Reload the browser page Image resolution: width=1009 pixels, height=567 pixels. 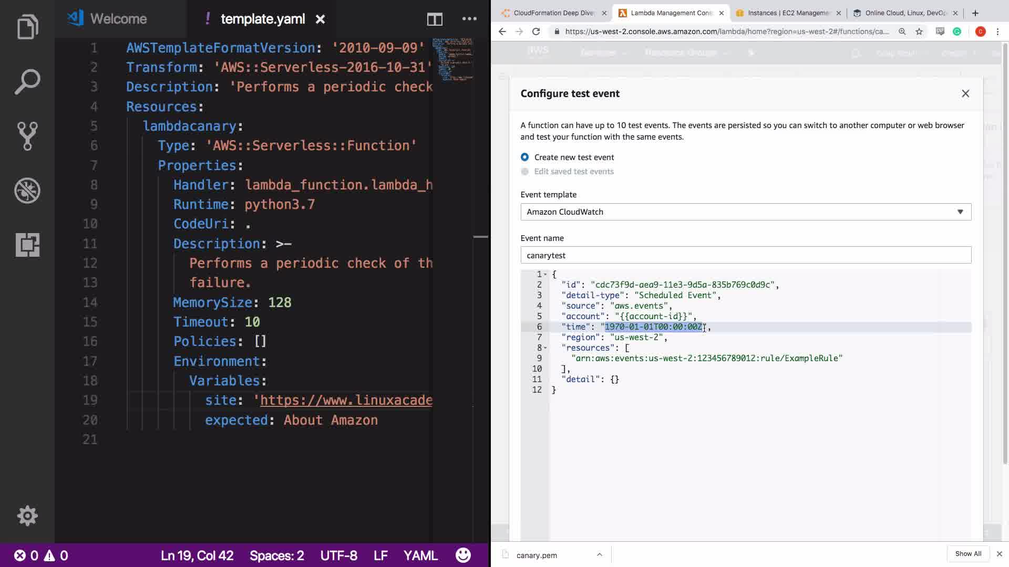[536, 31]
